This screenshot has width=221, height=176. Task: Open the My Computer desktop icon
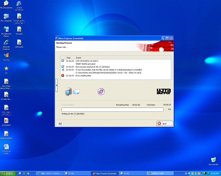click(x=6, y=16)
